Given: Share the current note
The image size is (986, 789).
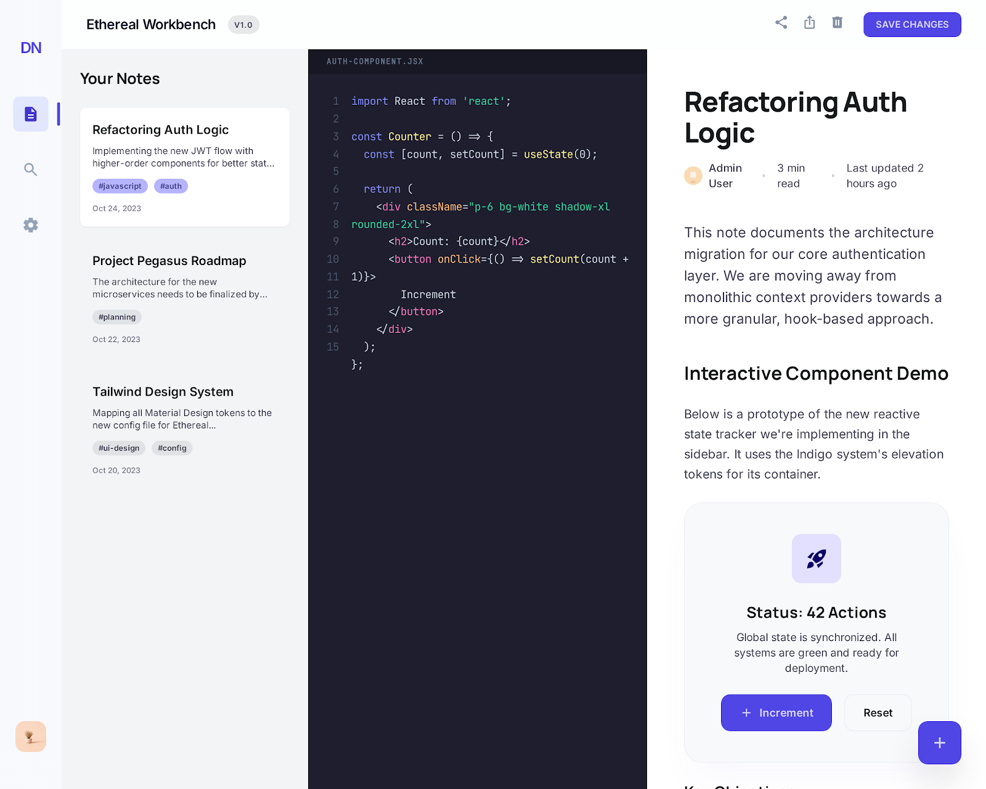Looking at the screenshot, I should click(x=781, y=22).
